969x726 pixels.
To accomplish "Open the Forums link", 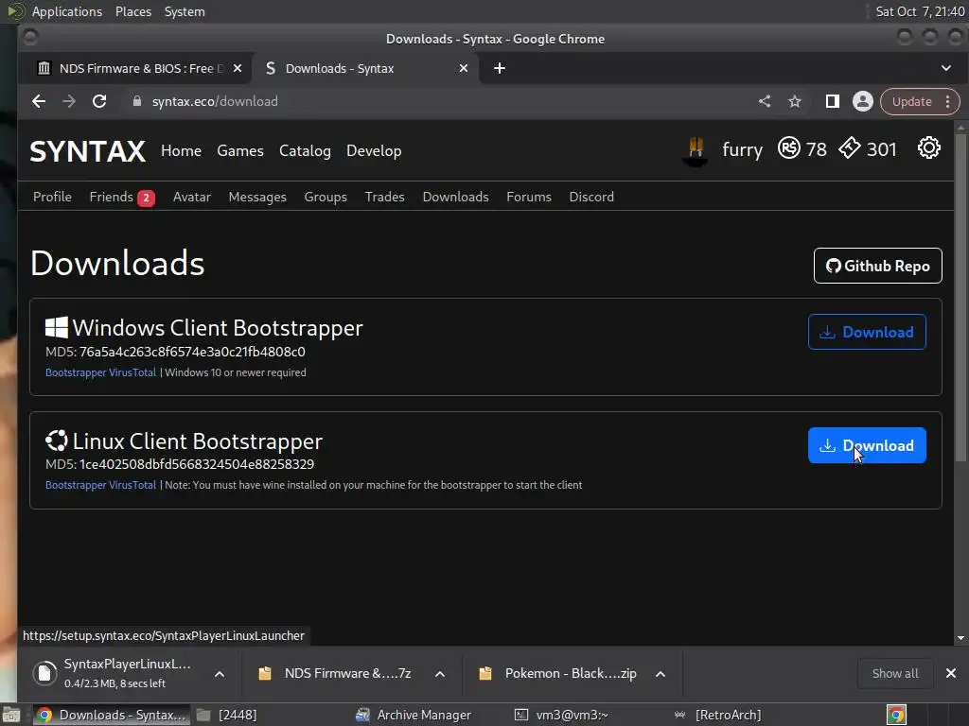I will (529, 197).
